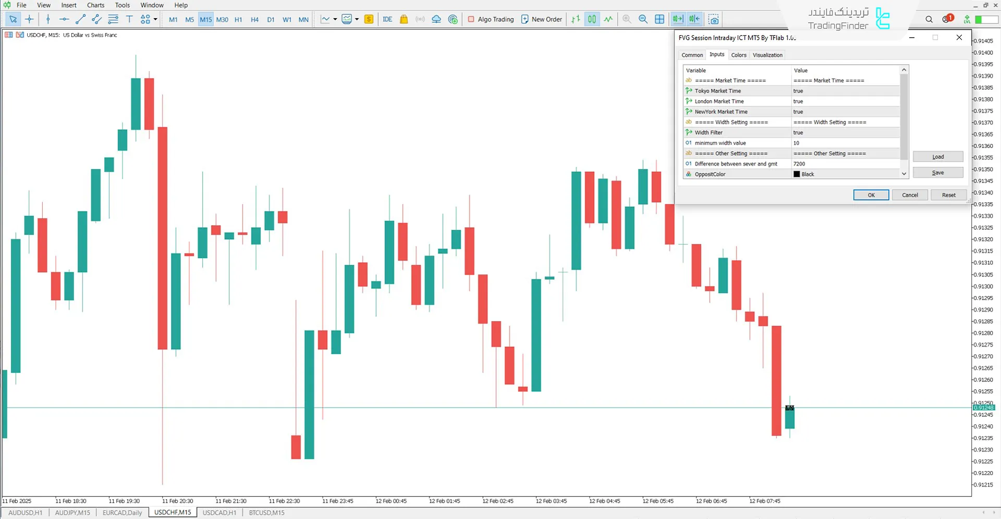Take a chart screenshot
1001x519 pixels.
713,19
